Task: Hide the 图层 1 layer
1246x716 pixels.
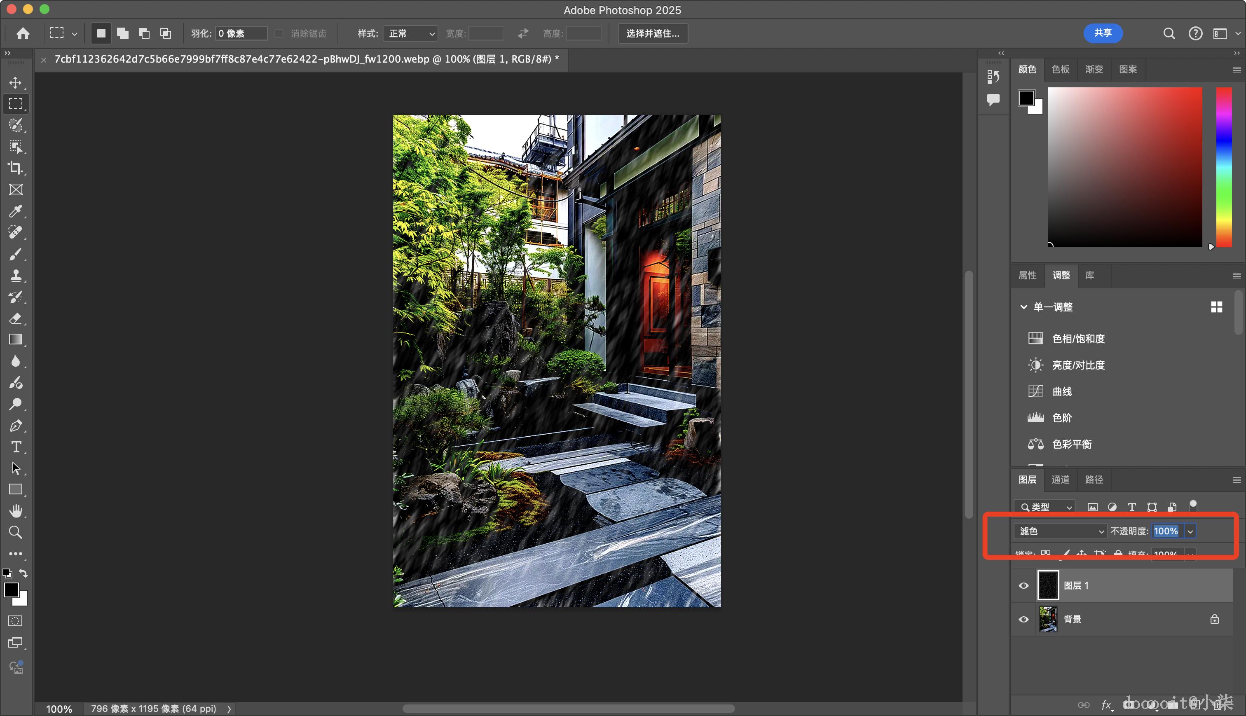Action: point(1023,586)
